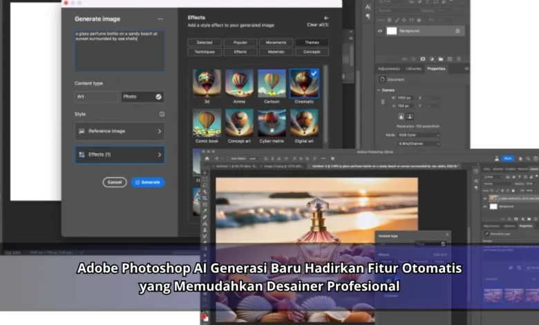Click Home icon in front Photoshop window
The image size is (539, 325).
(207, 158)
